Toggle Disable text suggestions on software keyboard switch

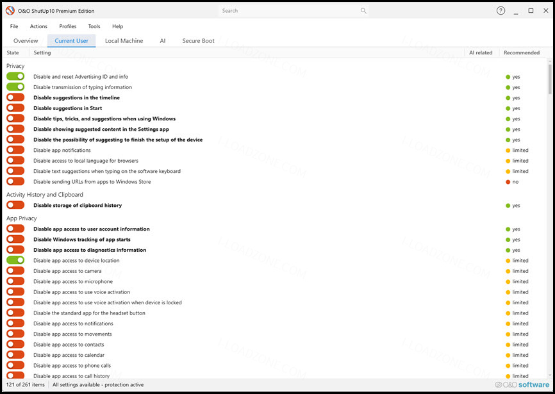pos(15,171)
